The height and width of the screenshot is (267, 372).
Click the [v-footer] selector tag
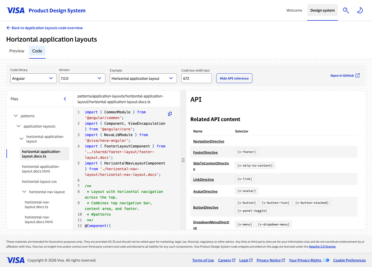pyautogui.click(x=247, y=152)
